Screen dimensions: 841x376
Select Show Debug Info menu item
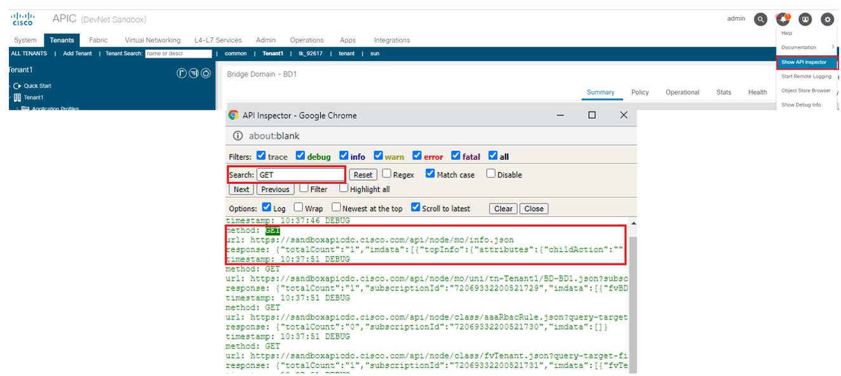click(801, 105)
